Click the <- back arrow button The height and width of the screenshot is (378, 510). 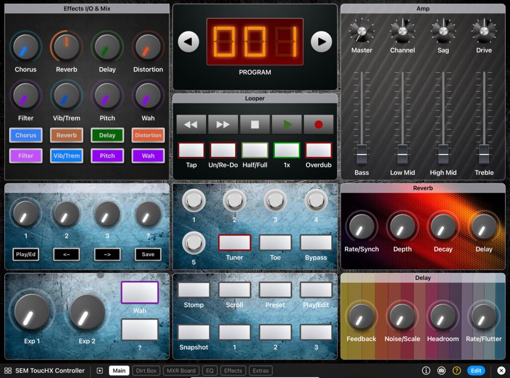point(66,254)
